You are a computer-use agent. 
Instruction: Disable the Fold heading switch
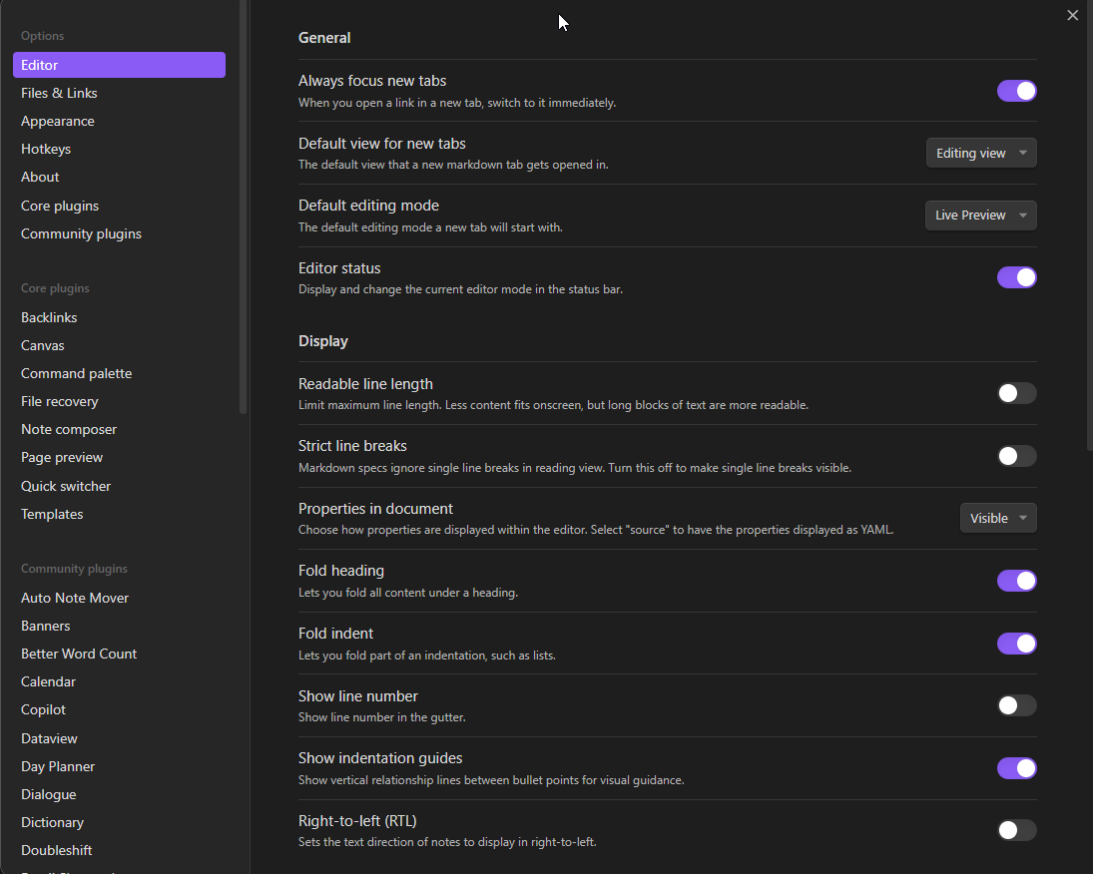(x=1016, y=581)
